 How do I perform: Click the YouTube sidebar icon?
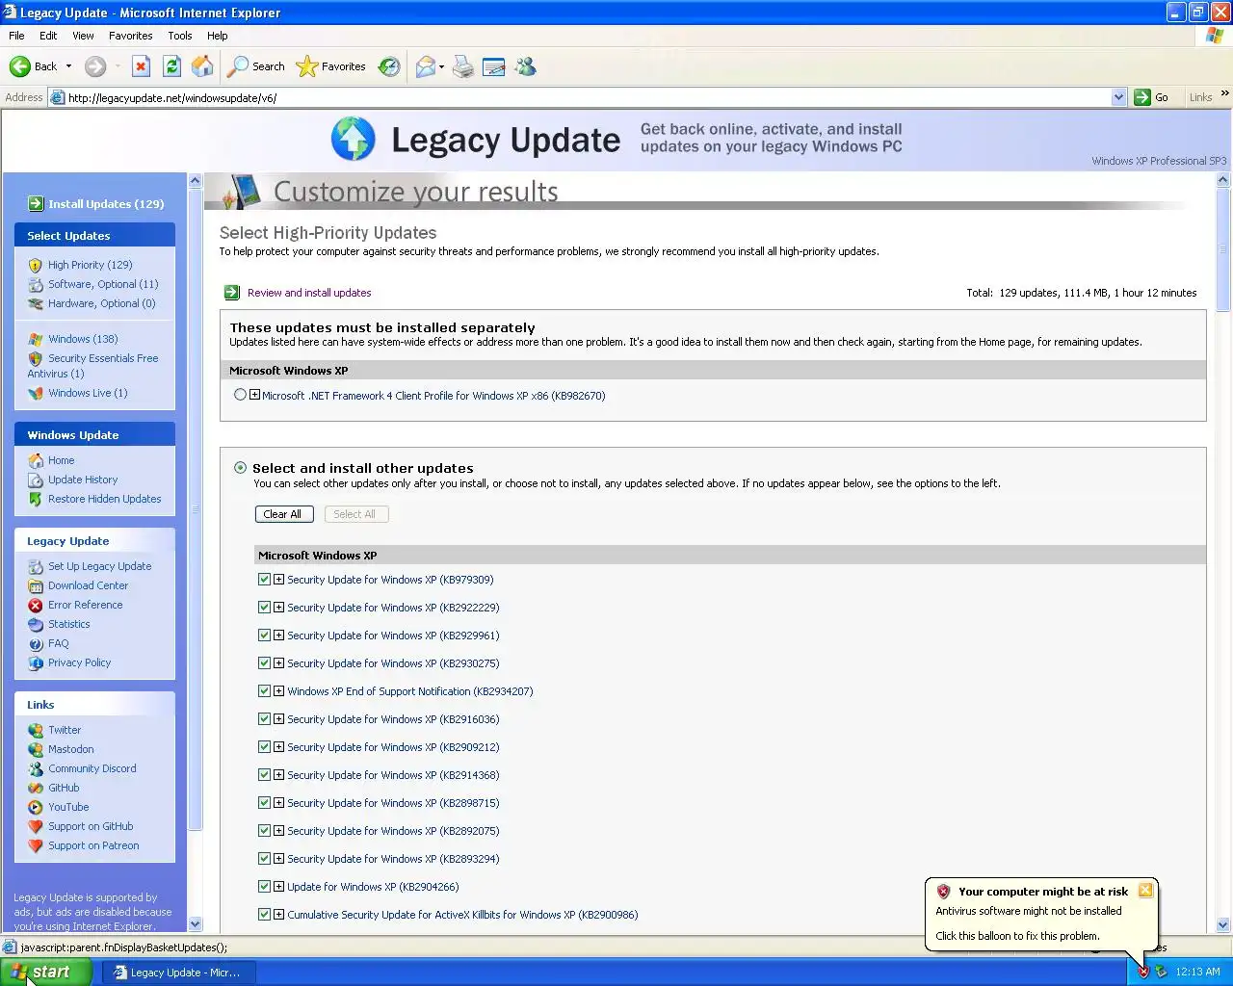pyautogui.click(x=36, y=807)
